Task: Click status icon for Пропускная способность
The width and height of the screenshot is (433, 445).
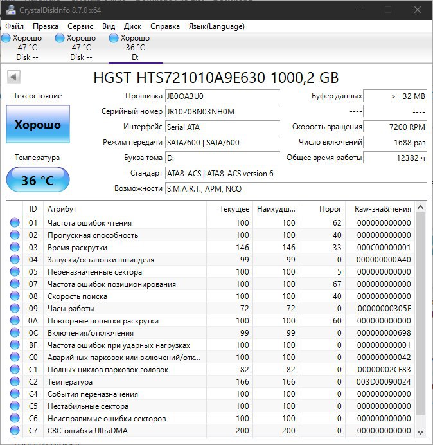Action: point(15,235)
